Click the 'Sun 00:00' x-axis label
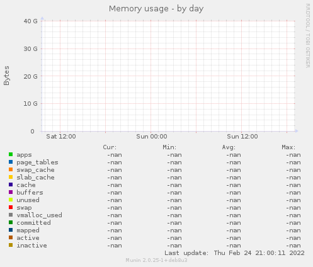This screenshot has height=267, width=313. [x=152, y=137]
